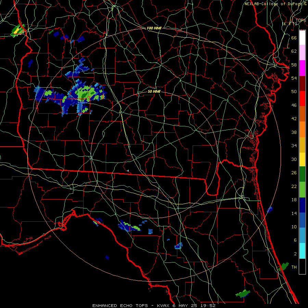Click the '18' legend value
The width and height of the screenshot is (308, 308).
coord(294,200)
